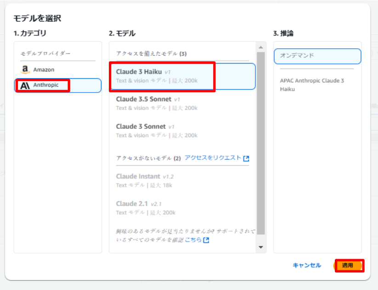Select the Claude Instant v1.2 entry
Image resolution: width=378 pixels, height=290 pixels.
click(183, 180)
